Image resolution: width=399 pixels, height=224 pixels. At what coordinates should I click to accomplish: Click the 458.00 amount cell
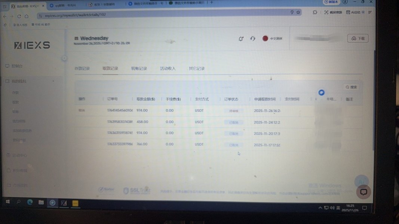point(142,122)
